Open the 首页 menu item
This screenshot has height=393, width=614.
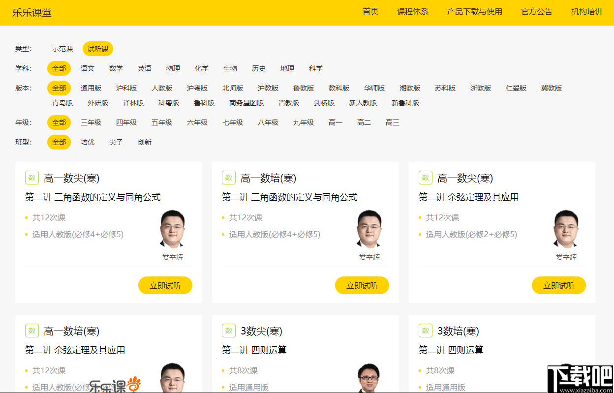click(x=370, y=12)
